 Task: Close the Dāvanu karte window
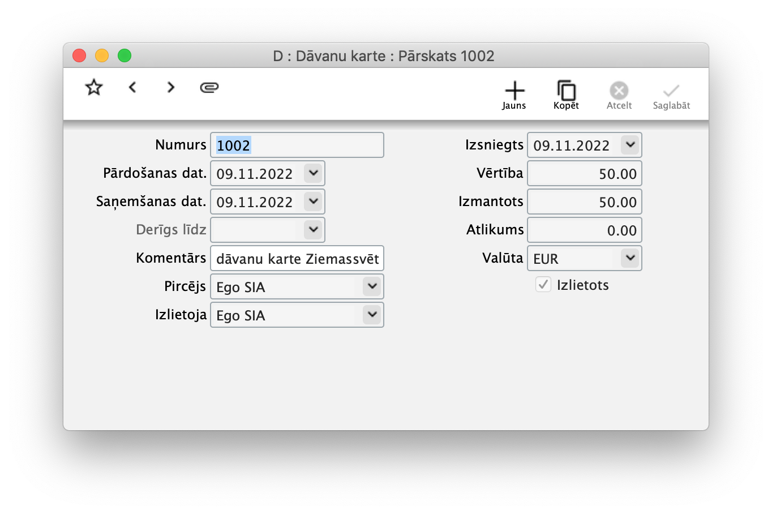(x=79, y=55)
